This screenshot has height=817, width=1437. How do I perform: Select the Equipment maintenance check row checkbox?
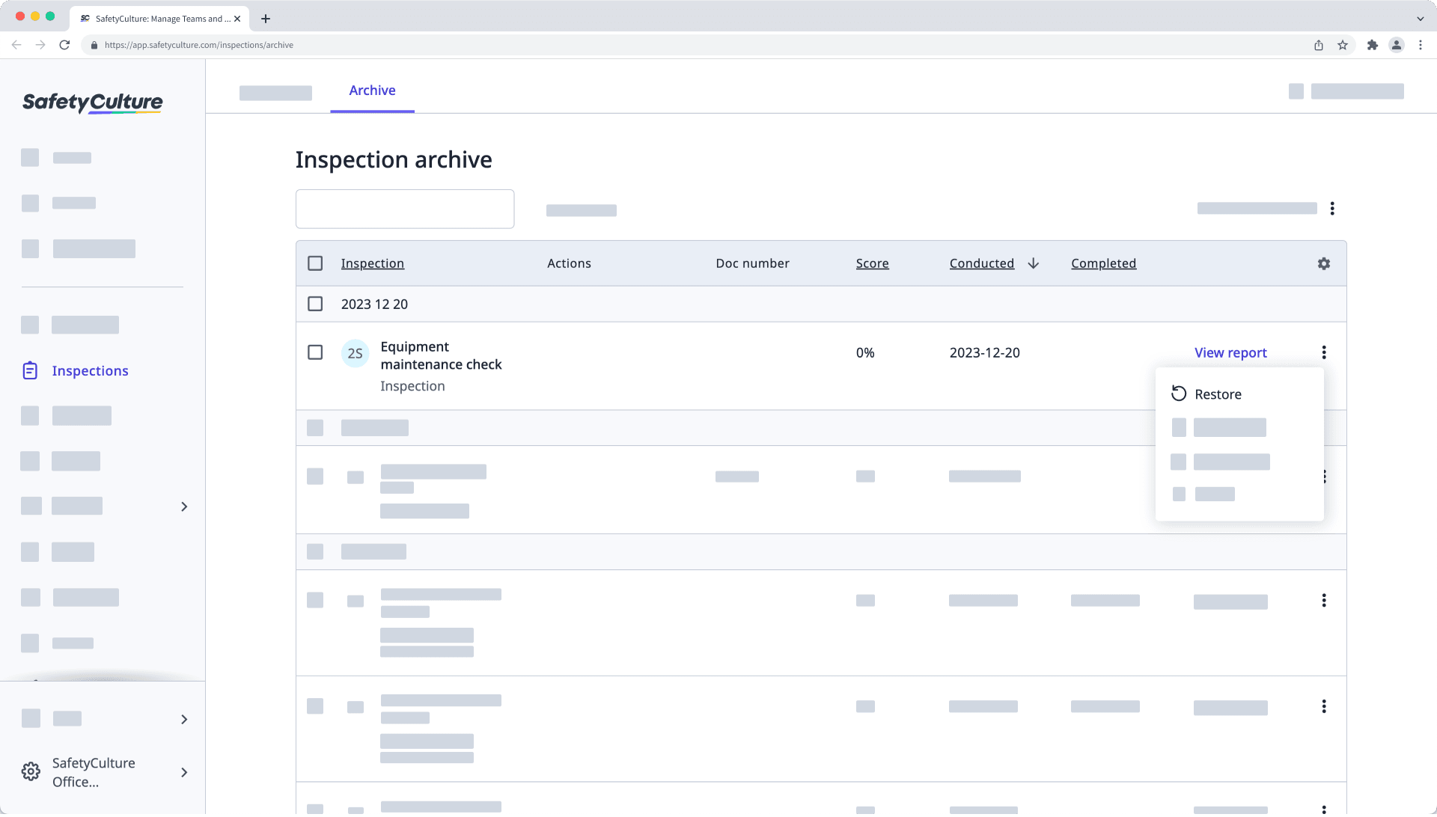pos(315,352)
